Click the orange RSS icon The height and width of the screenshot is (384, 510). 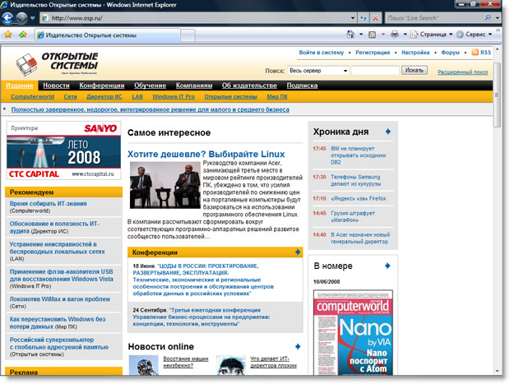click(x=475, y=52)
